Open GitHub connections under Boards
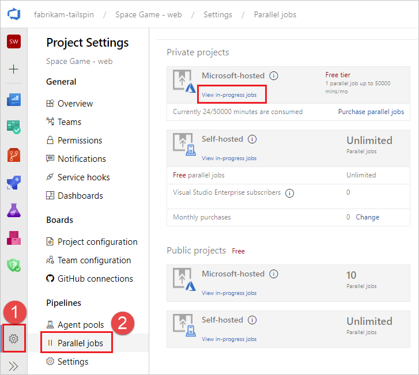The height and width of the screenshot is (375, 419). pos(95,279)
